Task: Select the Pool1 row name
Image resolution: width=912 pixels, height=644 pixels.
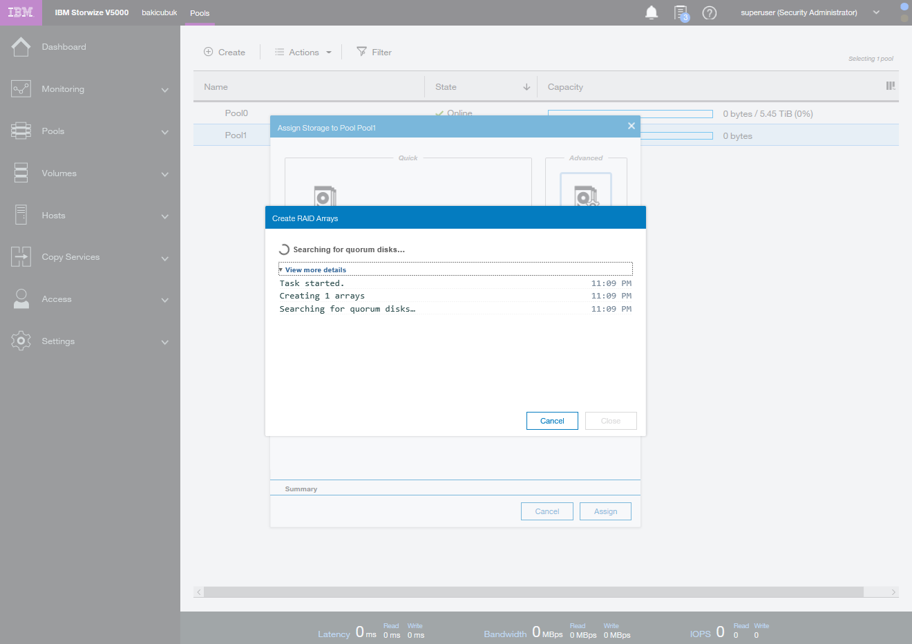Action: (x=236, y=135)
